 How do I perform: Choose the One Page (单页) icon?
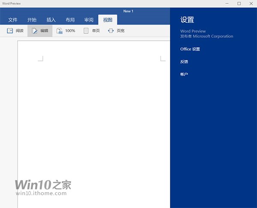tap(86, 31)
